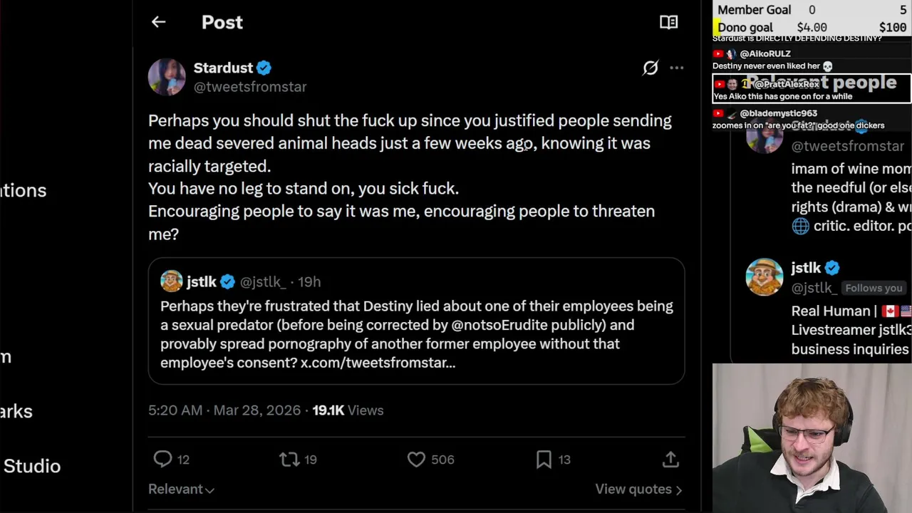Click the back arrow beside Post
912x513 pixels.
coord(158,22)
